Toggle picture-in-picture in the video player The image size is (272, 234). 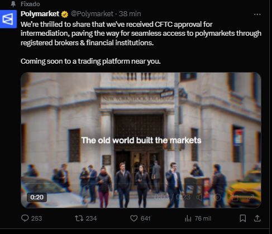pyautogui.click(x=235, y=198)
